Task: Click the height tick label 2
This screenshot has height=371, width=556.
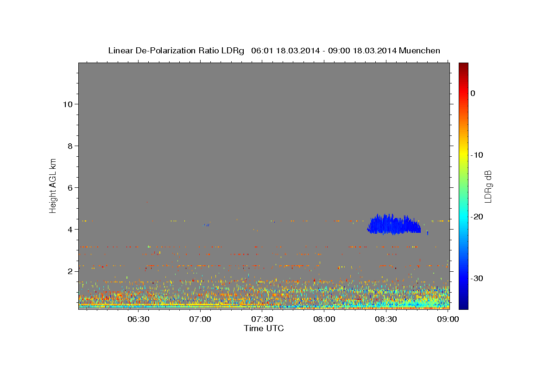Action: click(x=70, y=271)
